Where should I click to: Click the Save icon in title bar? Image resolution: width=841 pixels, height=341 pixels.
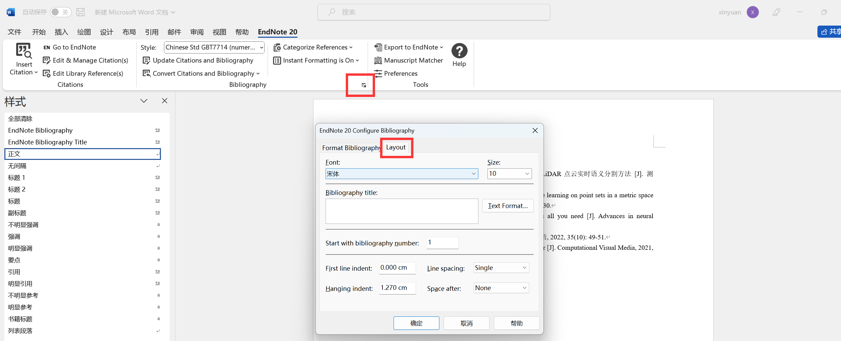80,12
